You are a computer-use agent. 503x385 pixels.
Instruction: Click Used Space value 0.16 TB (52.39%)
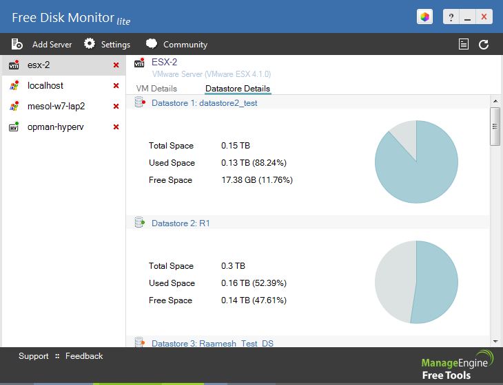254,283
